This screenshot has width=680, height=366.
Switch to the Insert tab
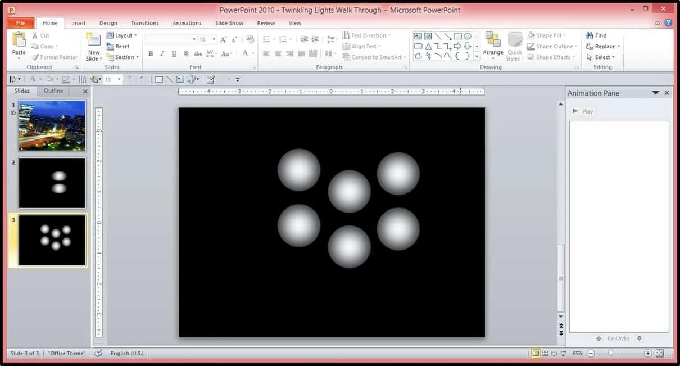click(79, 23)
